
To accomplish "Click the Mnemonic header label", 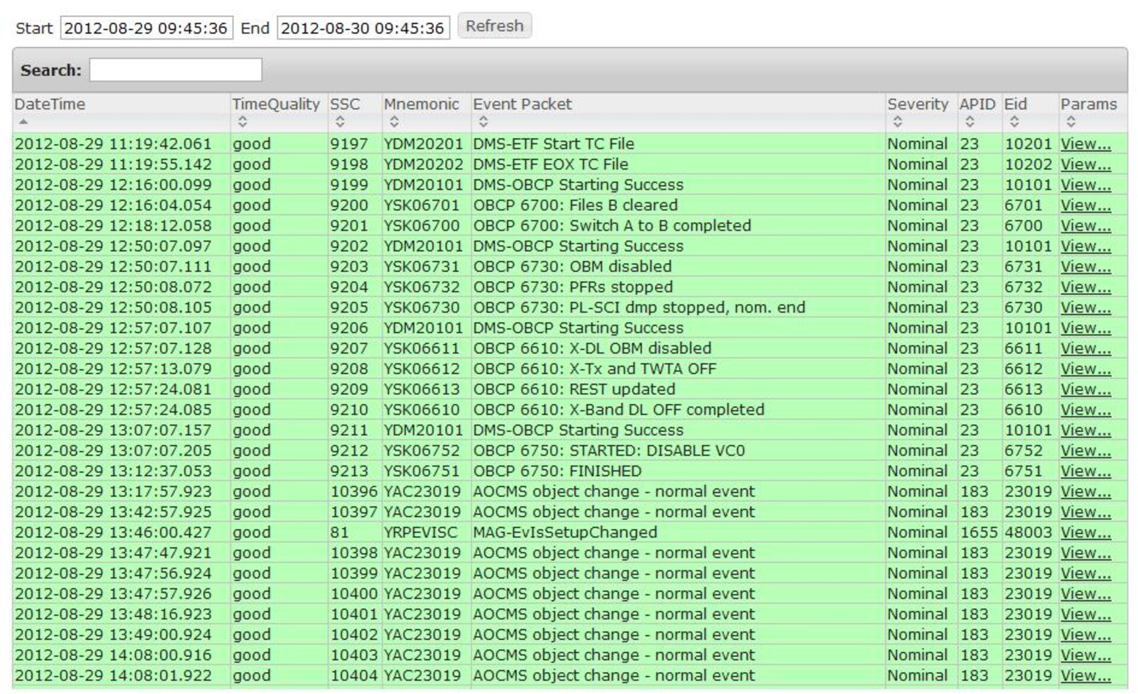I will pos(421,104).
